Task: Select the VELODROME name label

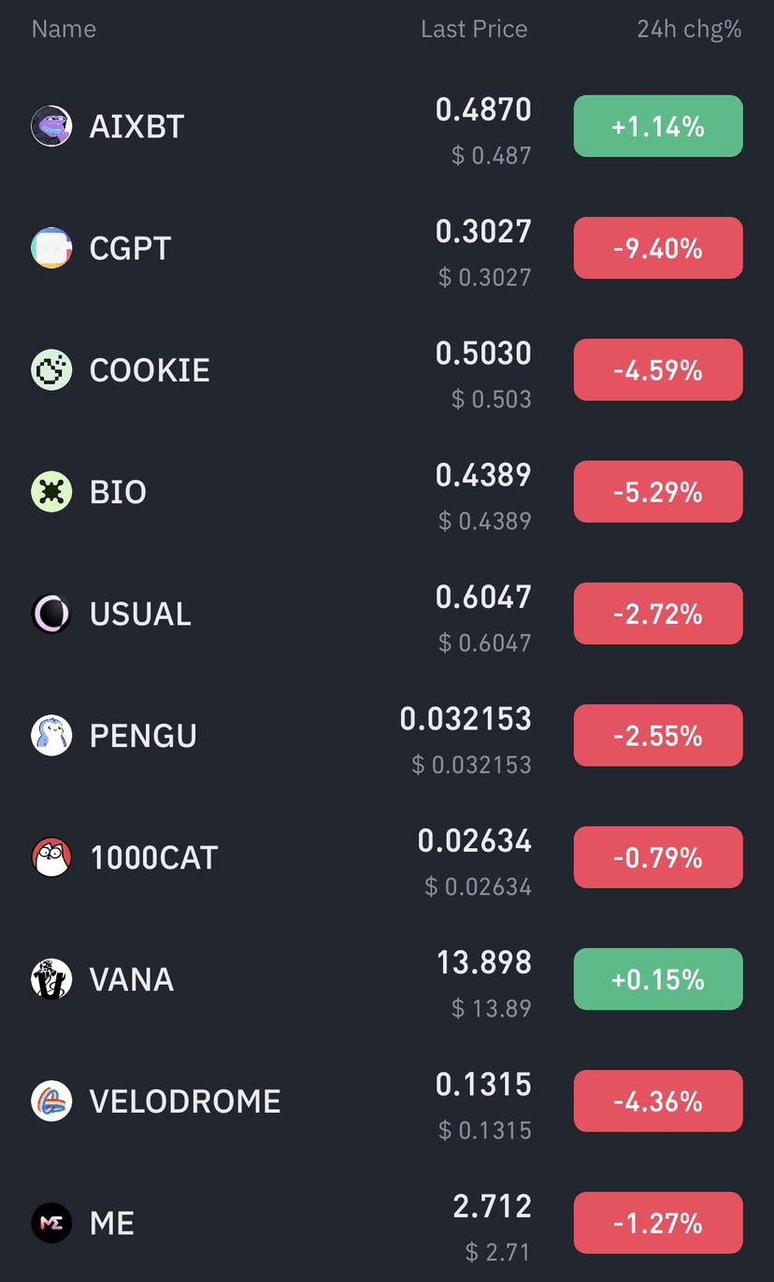Action: tap(185, 1102)
